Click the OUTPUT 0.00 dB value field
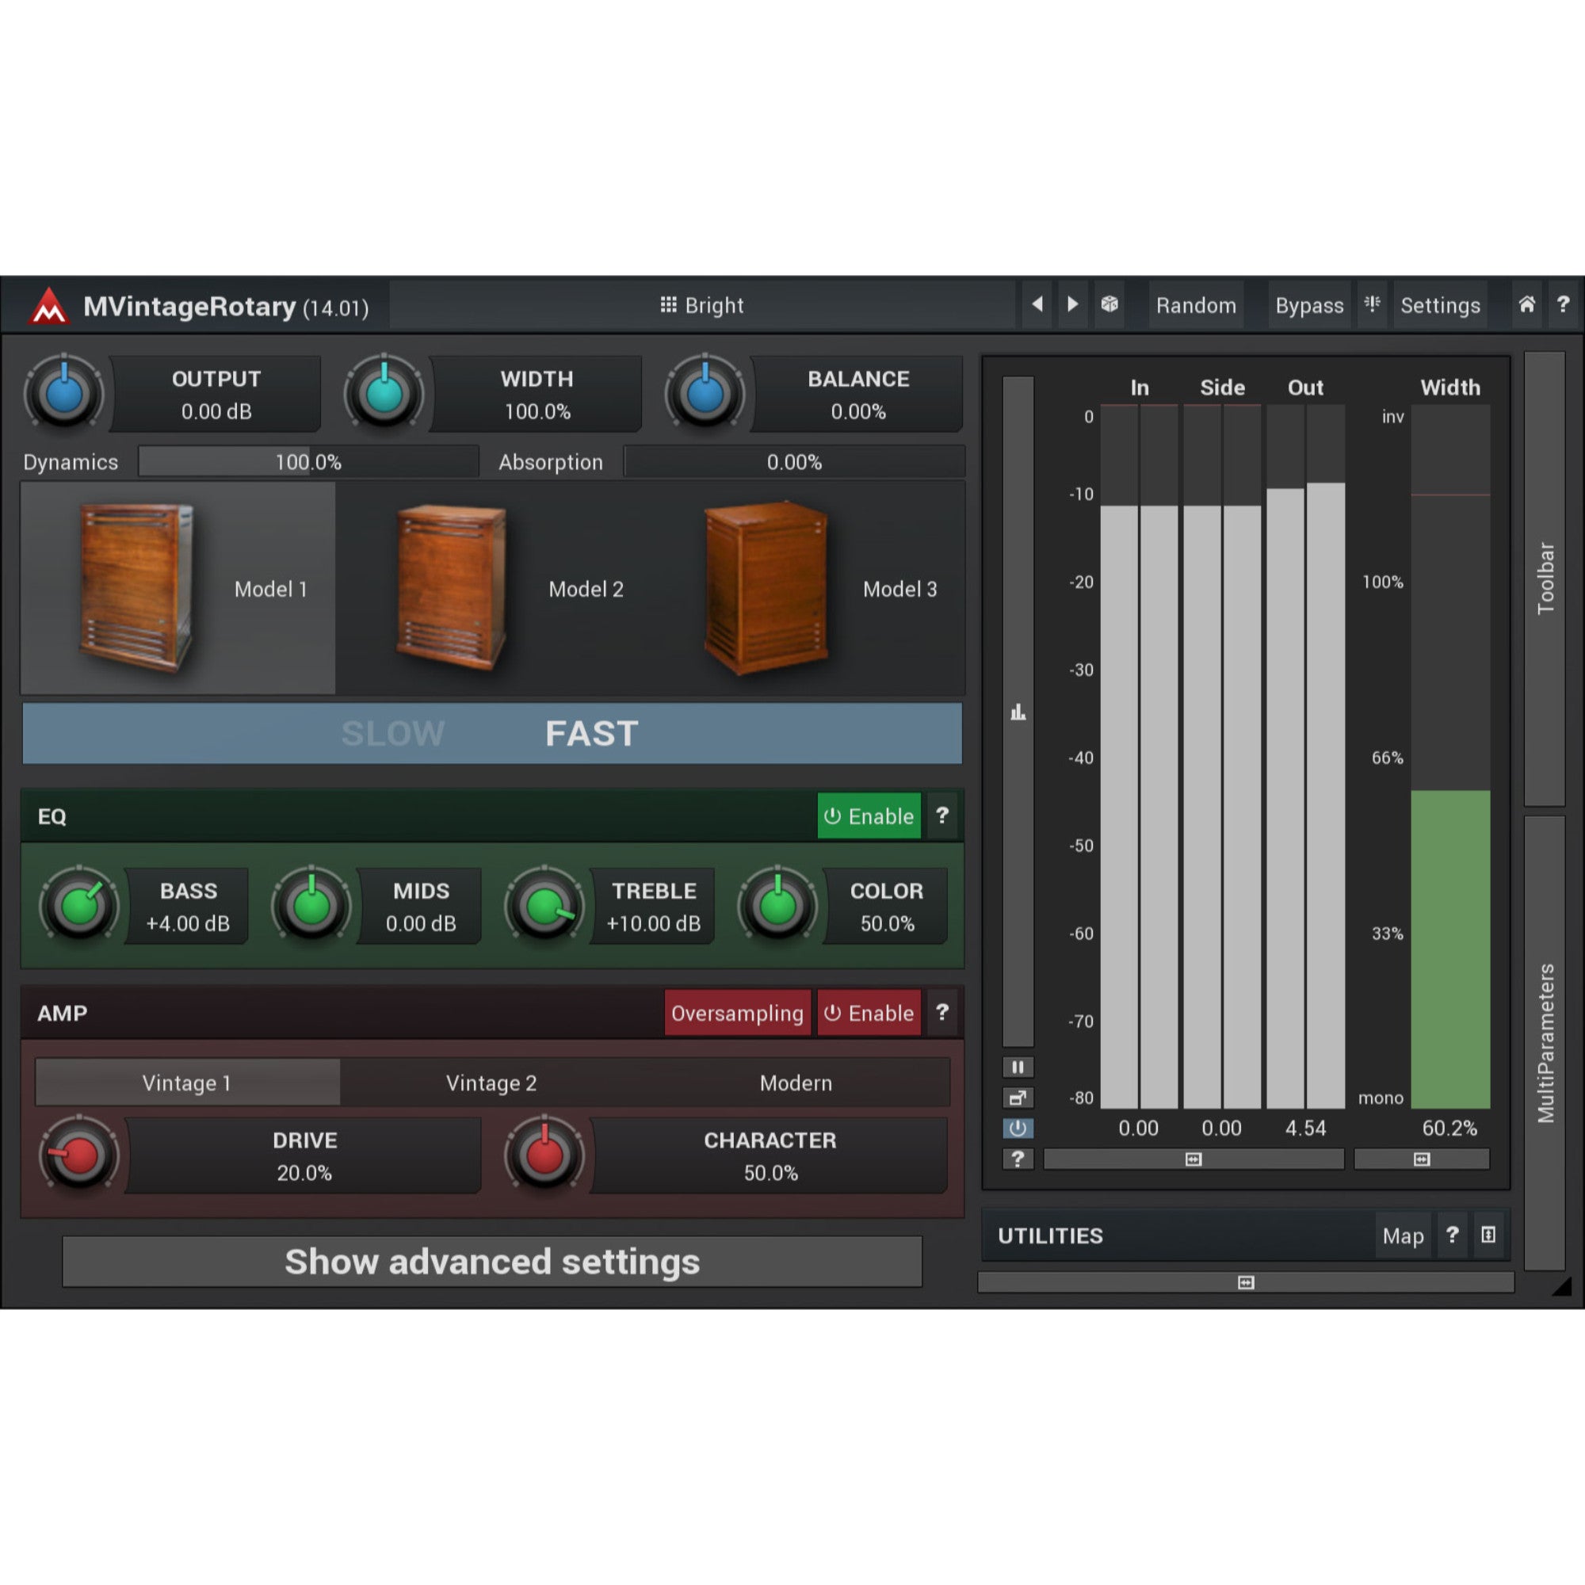Viewport: 1585px width, 1585px height. coord(216,395)
